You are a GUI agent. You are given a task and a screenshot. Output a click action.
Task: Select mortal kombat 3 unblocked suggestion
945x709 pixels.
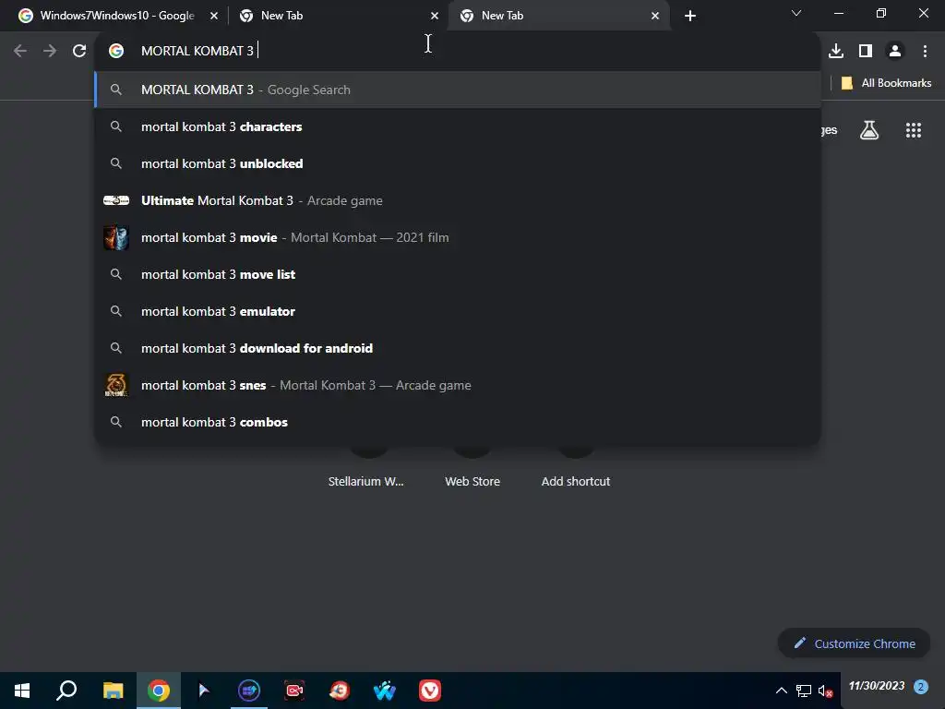tap(458, 163)
